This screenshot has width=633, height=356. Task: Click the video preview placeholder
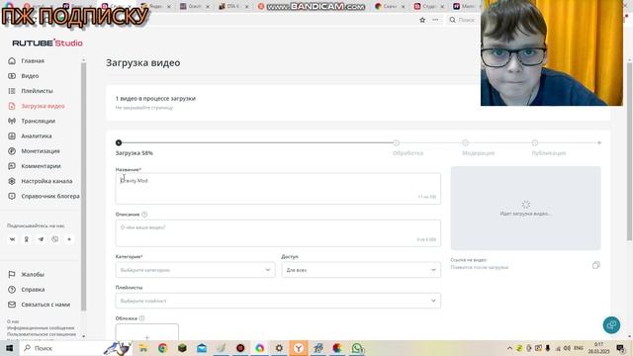click(525, 209)
